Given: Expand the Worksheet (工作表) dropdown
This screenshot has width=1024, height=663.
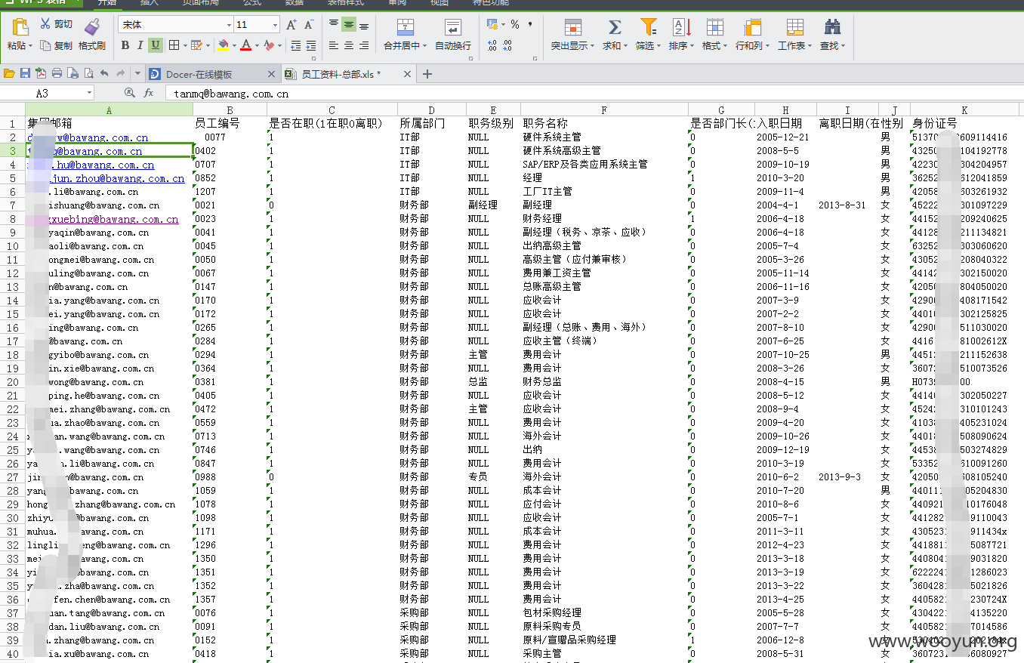Looking at the screenshot, I should (x=810, y=46).
